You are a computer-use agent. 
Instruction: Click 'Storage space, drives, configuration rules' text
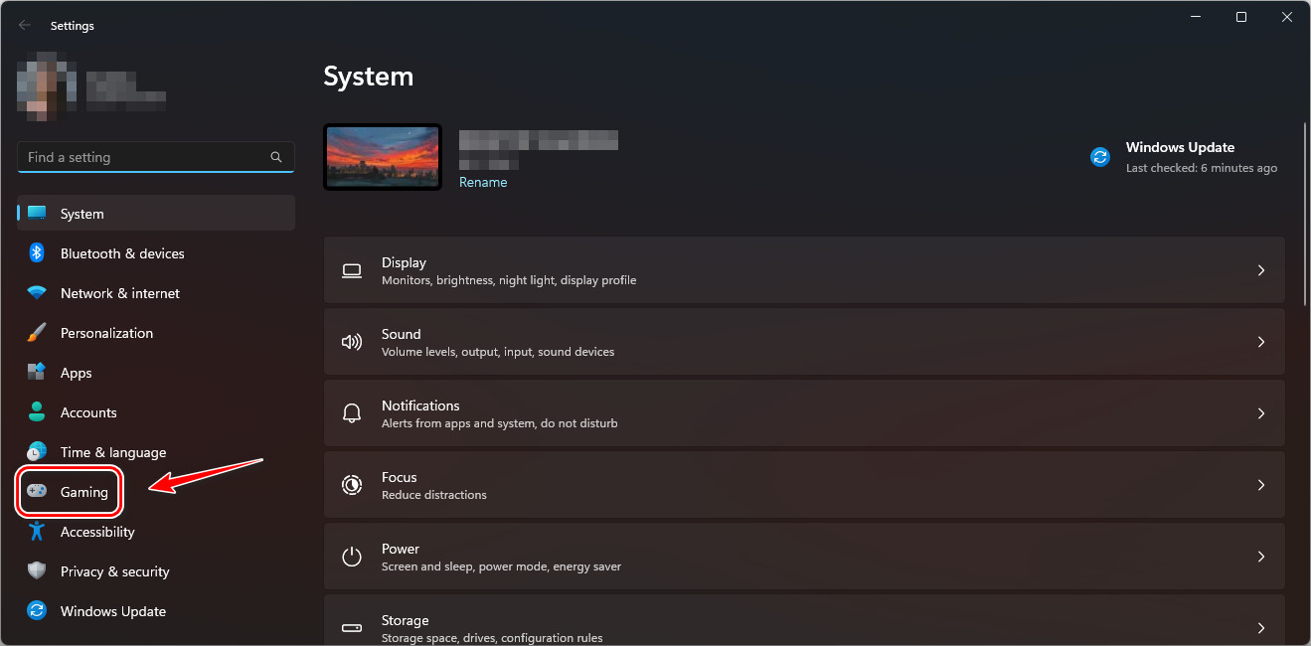[492, 638]
